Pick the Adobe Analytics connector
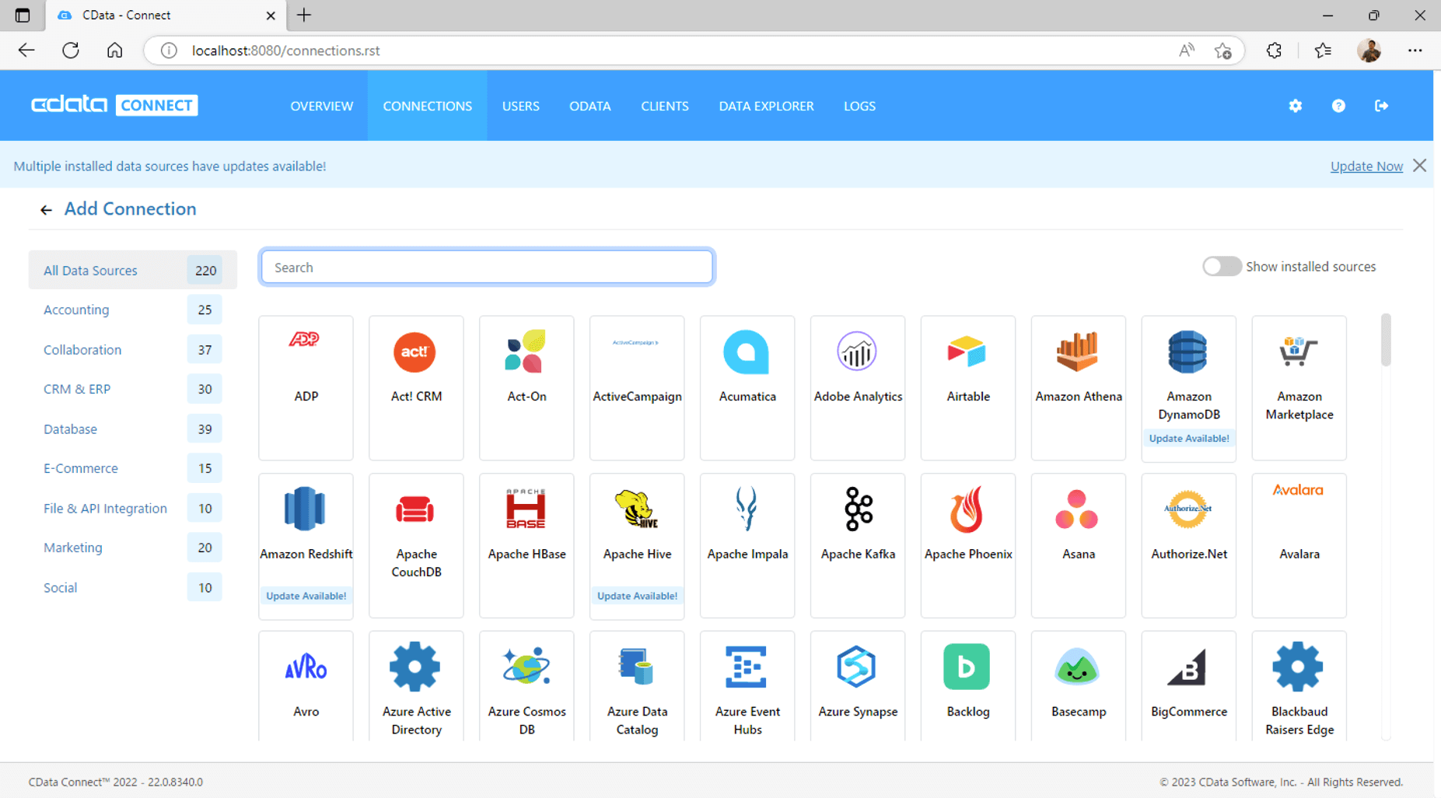 pyautogui.click(x=858, y=387)
